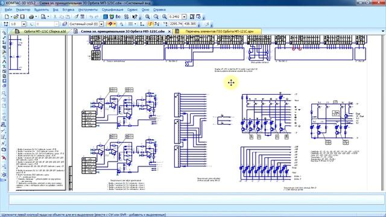
Task: Redo the undone action
Action: pos(96,17)
